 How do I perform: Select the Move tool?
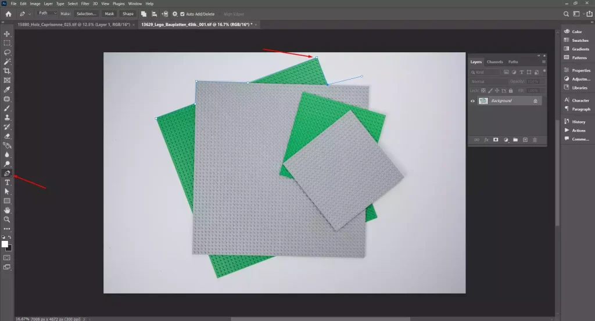7,34
